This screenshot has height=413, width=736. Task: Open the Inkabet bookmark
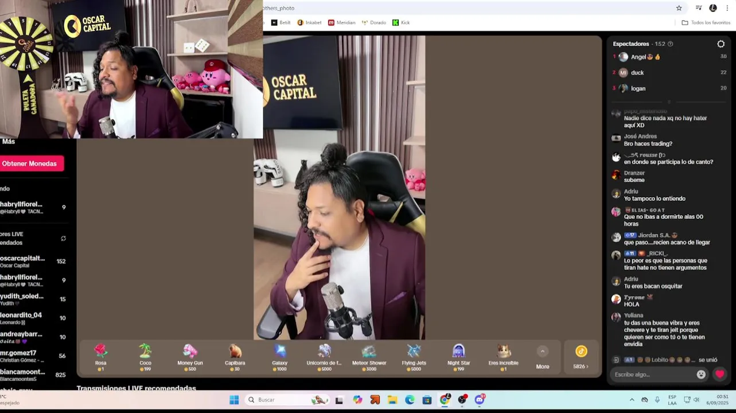click(x=309, y=22)
